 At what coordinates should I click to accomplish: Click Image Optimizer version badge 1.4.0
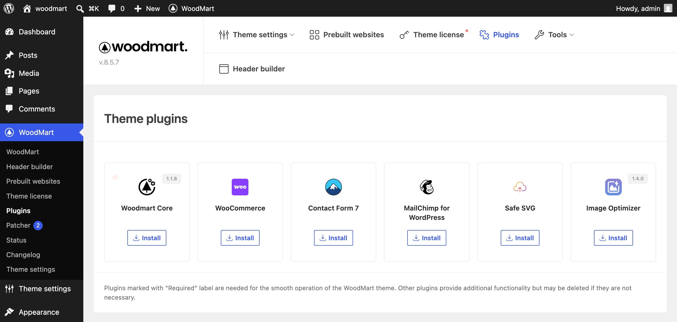pyautogui.click(x=638, y=179)
